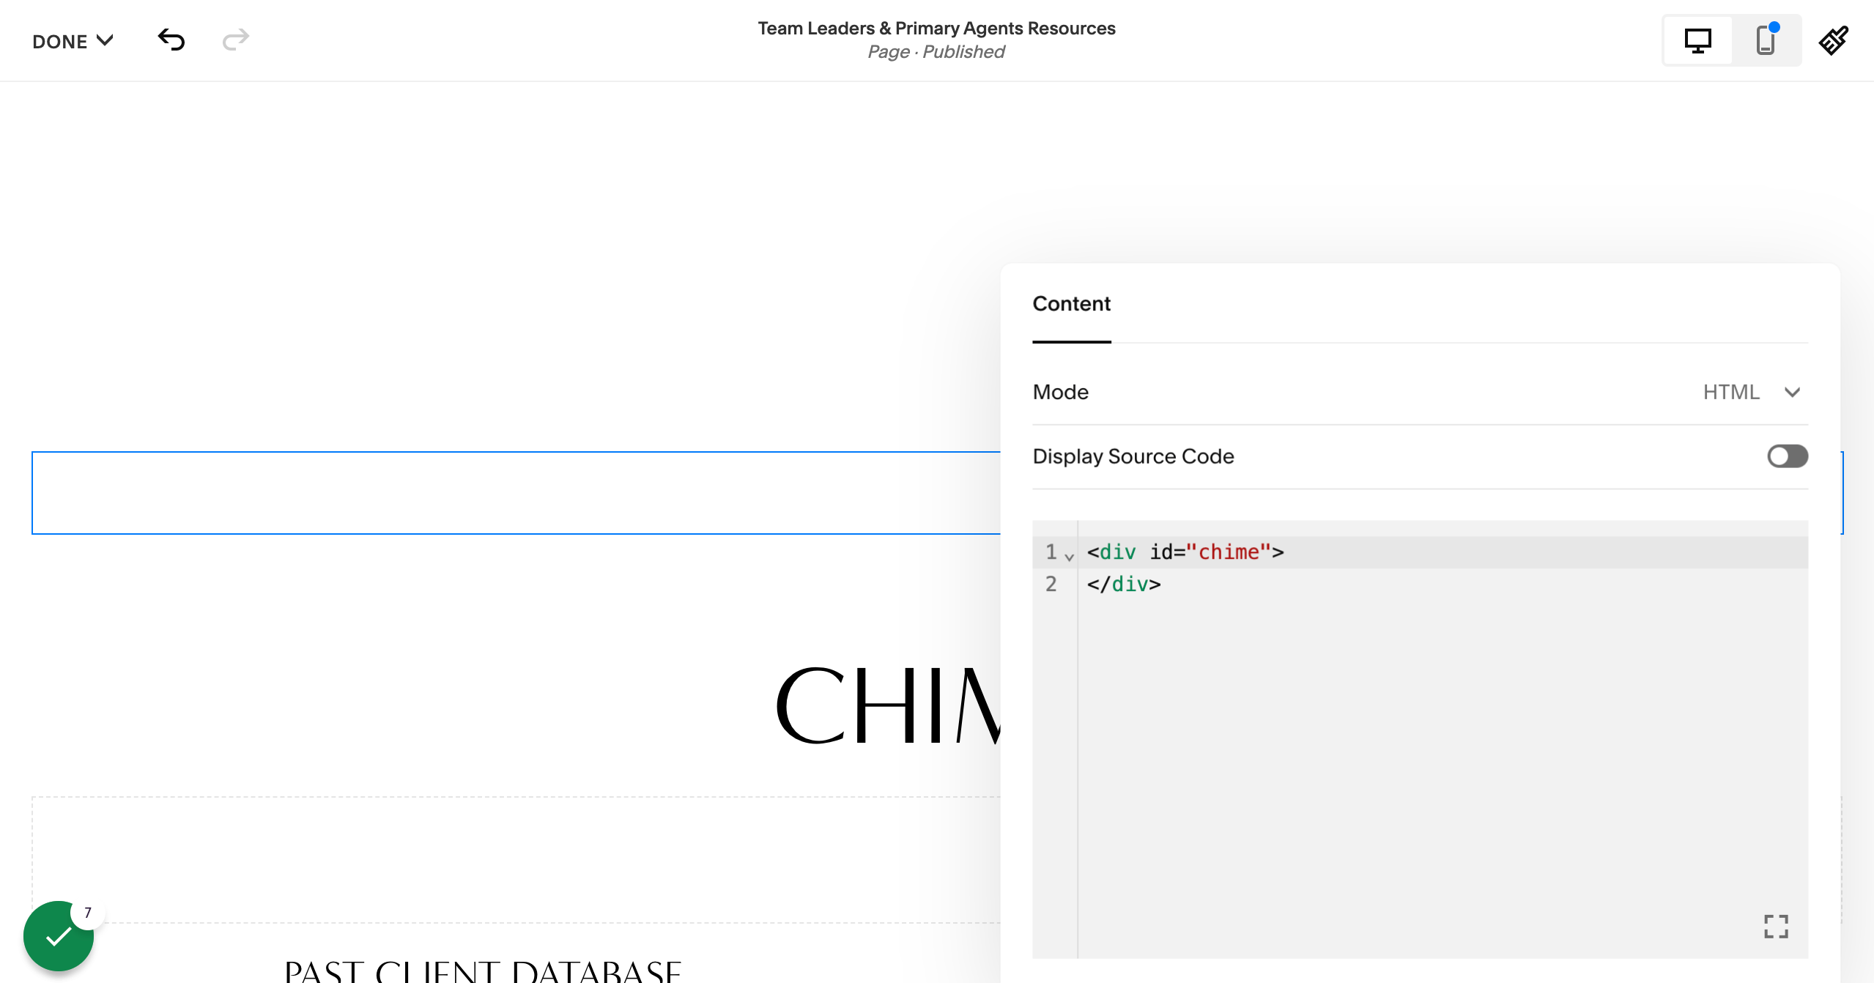Open the DONE dropdown menu
Screen dimensions: 1874x983
73,41
